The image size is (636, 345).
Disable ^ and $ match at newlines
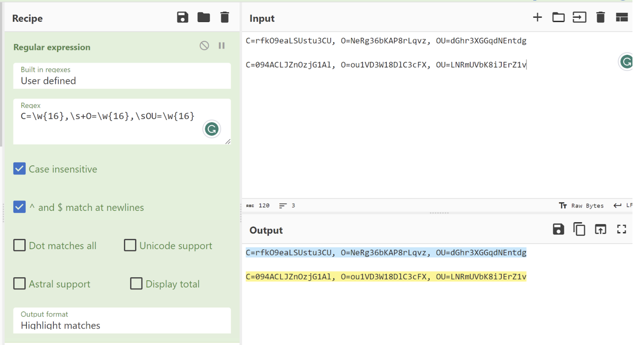click(x=19, y=207)
